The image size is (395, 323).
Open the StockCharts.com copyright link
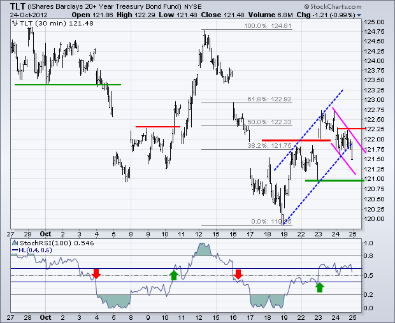333,6
